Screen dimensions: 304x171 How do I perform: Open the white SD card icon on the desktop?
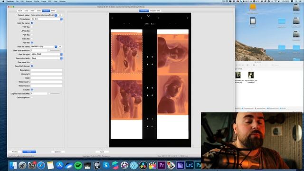252,21
